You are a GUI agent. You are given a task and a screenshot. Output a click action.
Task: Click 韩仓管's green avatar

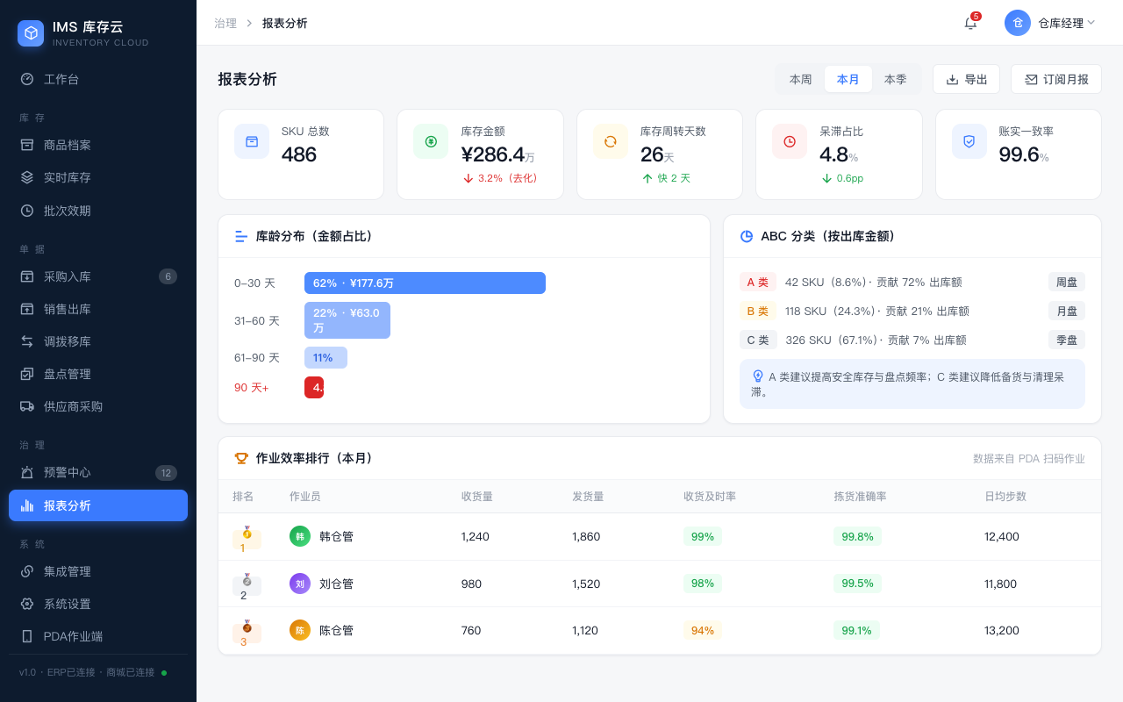tap(300, 536)
